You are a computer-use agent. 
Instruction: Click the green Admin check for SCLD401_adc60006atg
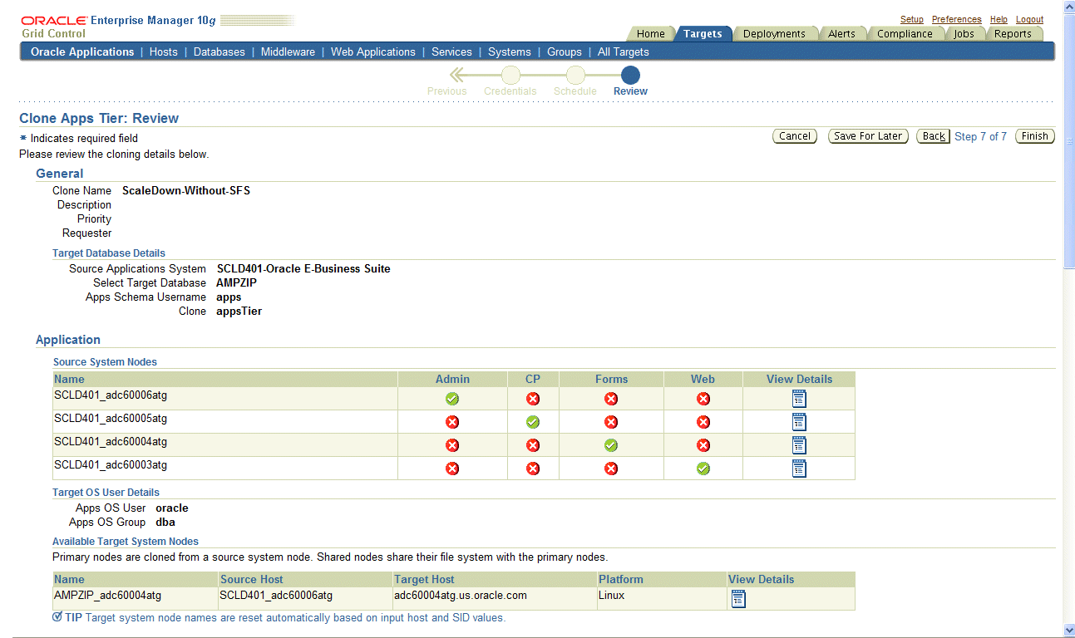(452, 399)
